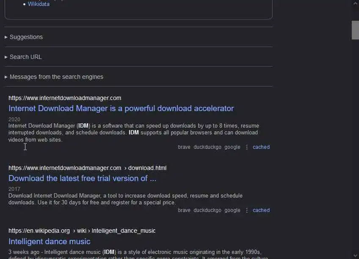Click the internetdownloadmanager.com URL of first result
359x259 pixels.
pyautogui.click(x=65, y=98)
